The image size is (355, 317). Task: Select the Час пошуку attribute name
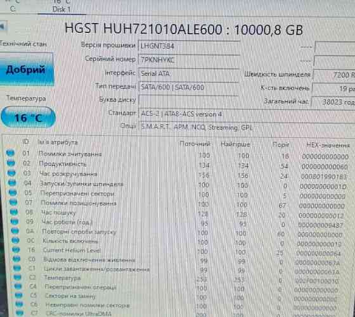pos(58,213)
